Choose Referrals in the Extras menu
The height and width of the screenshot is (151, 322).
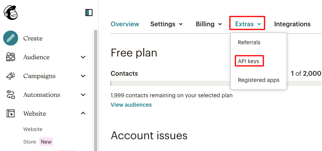click(x=249, y=42)
